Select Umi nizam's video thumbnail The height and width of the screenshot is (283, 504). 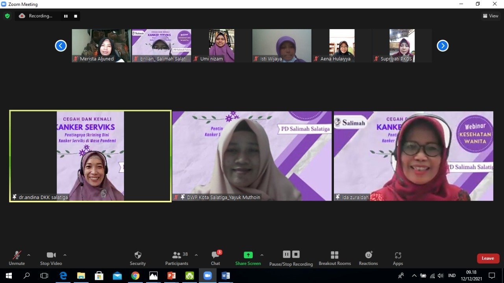point(222,46)
